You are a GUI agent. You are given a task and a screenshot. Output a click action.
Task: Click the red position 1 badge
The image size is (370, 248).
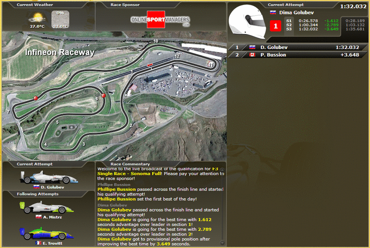[x=275, y=26]
